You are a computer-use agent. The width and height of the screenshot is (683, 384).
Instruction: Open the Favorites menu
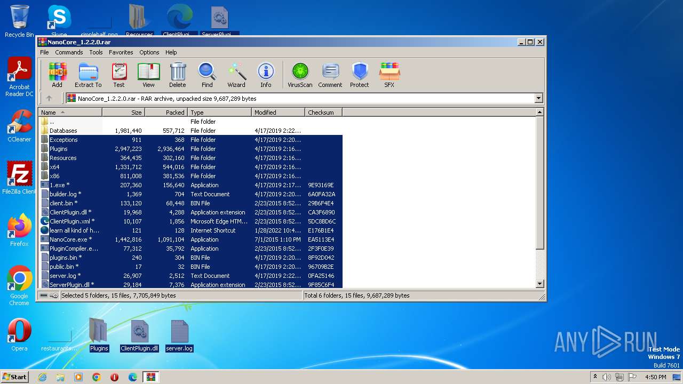point(121,52)
